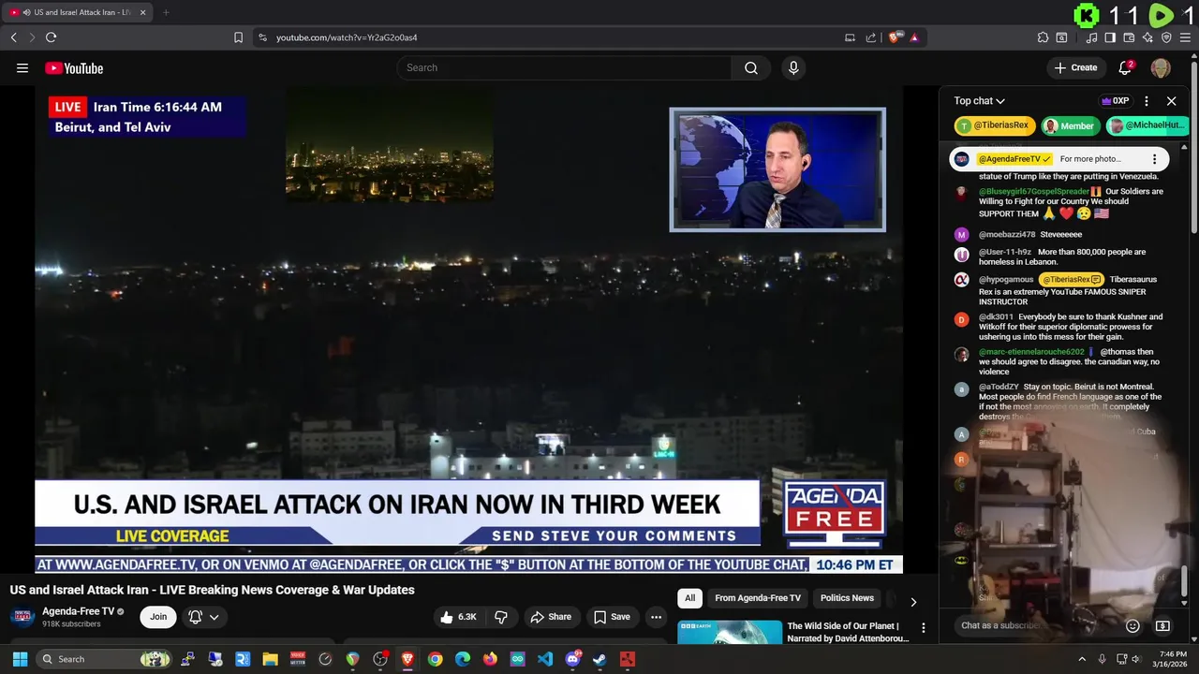
Task: Open the Brave Rewards triangle icon
Action: (x=914, y=37)
